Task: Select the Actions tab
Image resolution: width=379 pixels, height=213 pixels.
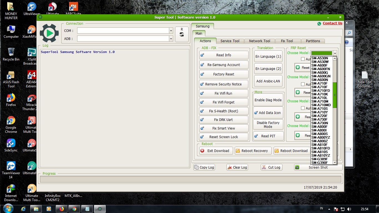Action: click(205, 41)
